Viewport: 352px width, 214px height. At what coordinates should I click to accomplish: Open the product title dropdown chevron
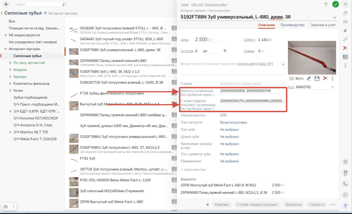335,18
